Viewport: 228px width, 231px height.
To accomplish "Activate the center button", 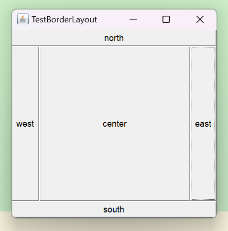I will click(115, 123).
